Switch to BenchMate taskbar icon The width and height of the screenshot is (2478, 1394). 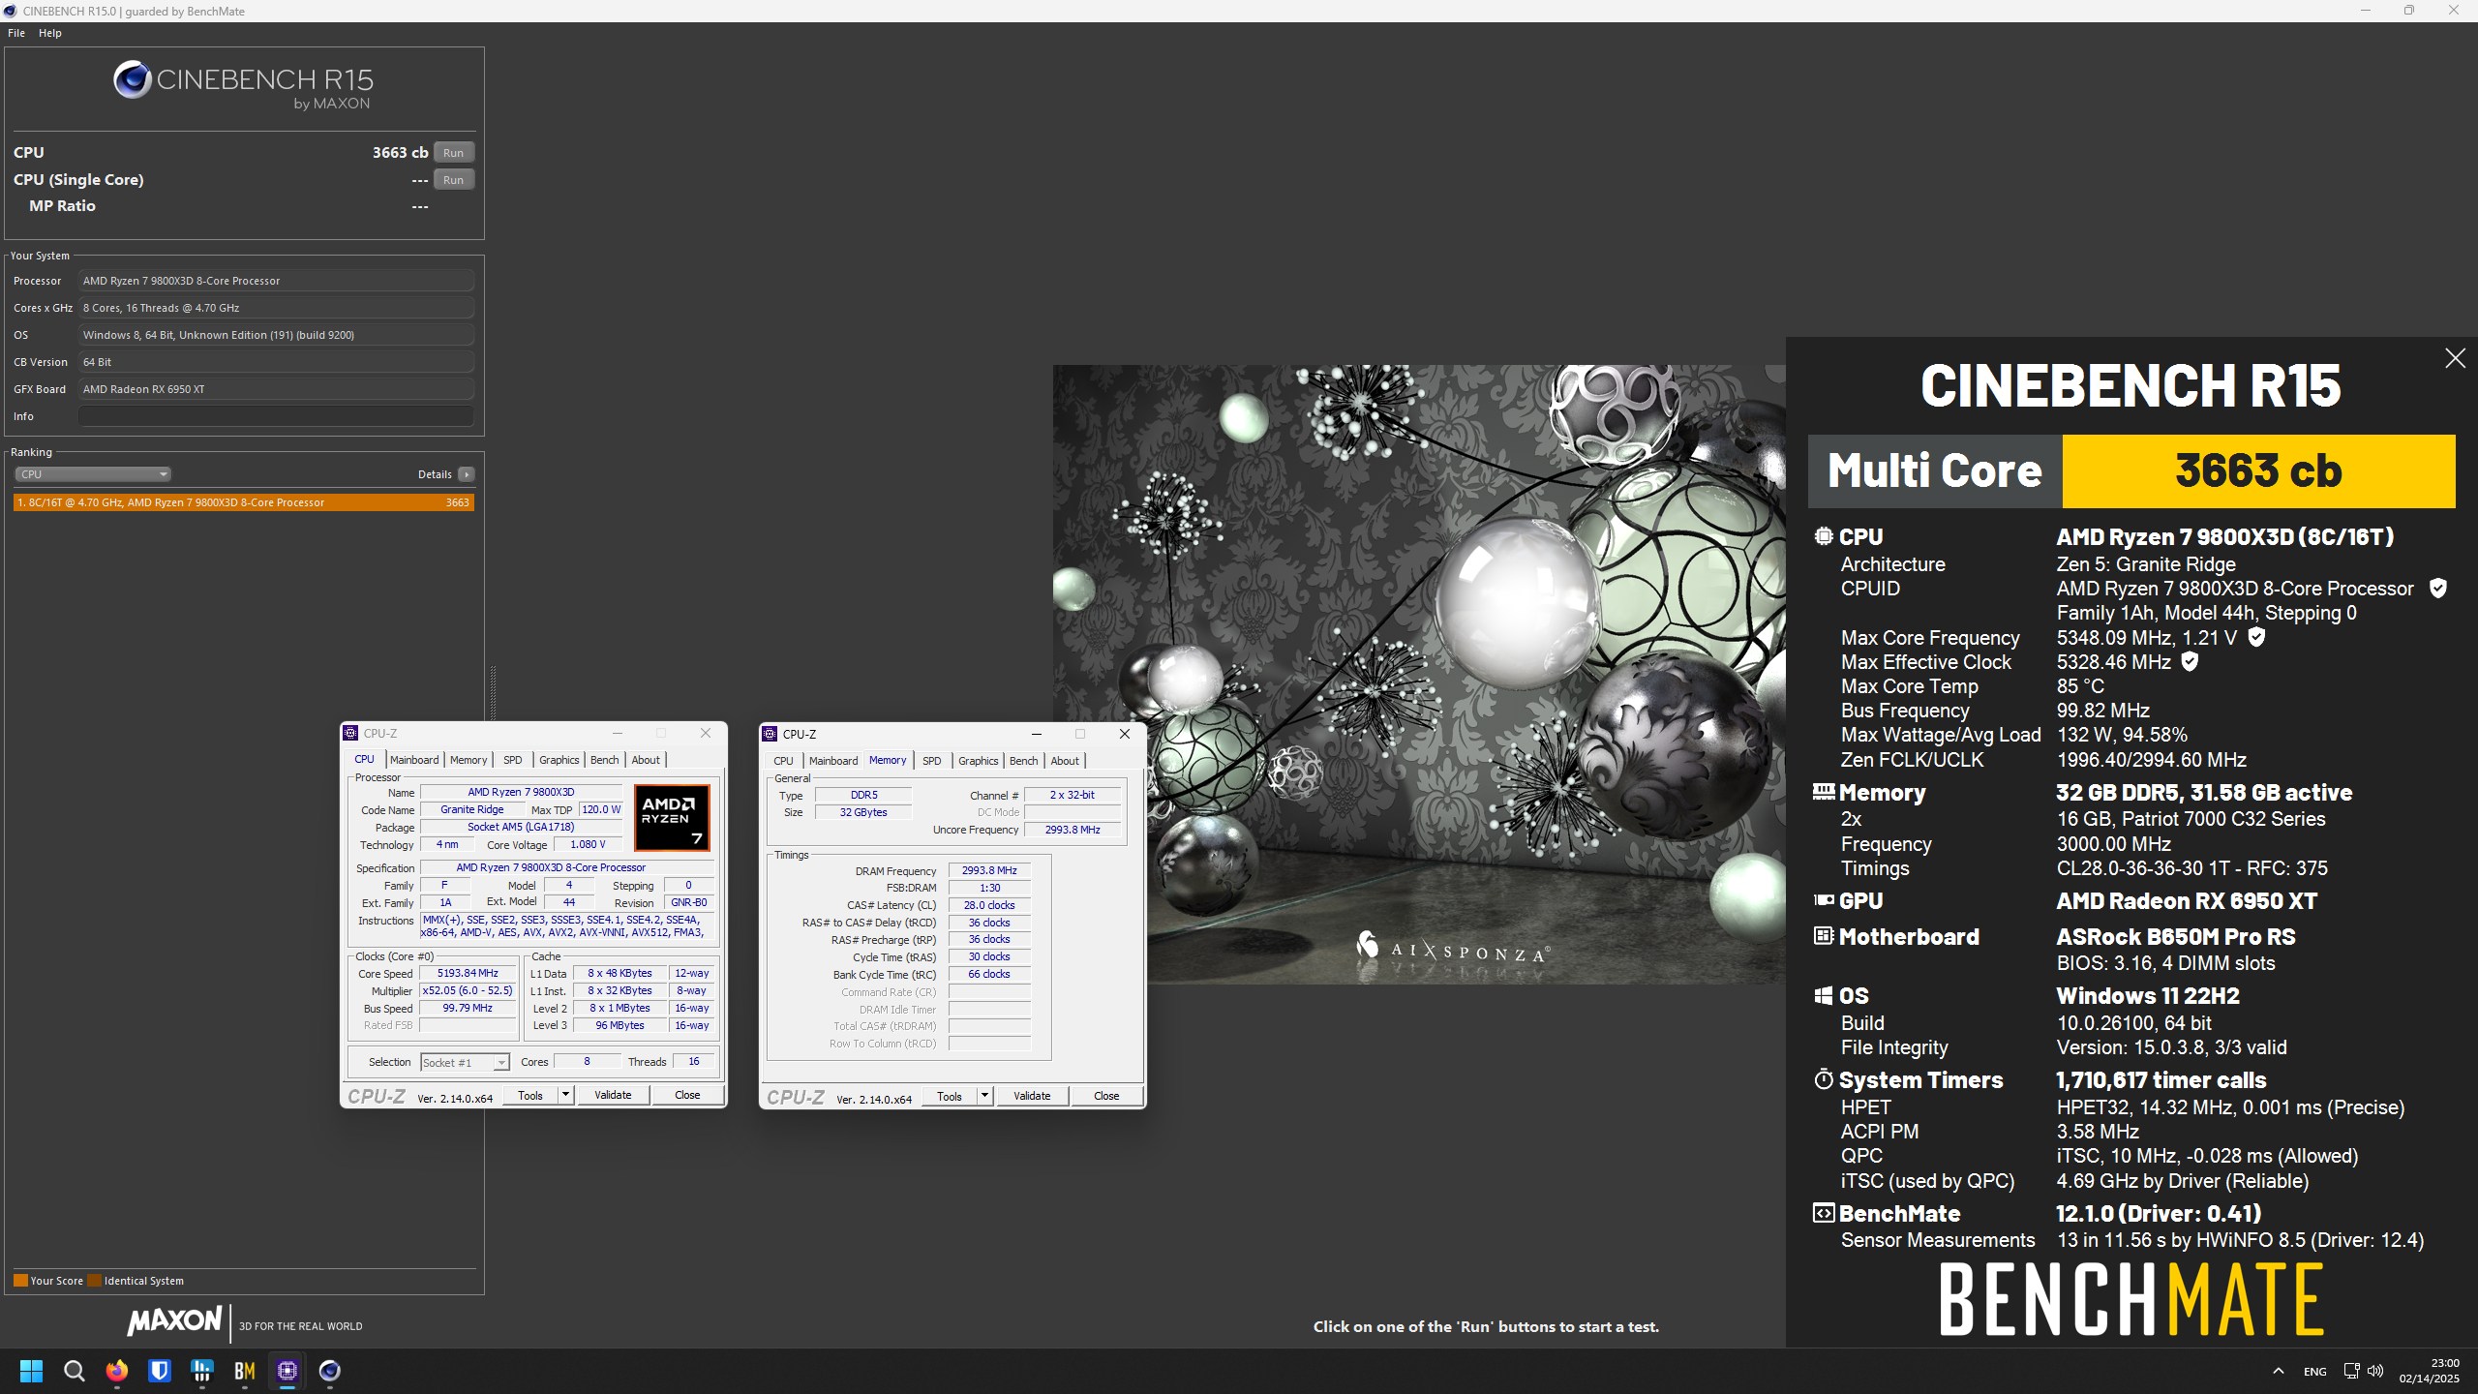[x=245, y=1371]
